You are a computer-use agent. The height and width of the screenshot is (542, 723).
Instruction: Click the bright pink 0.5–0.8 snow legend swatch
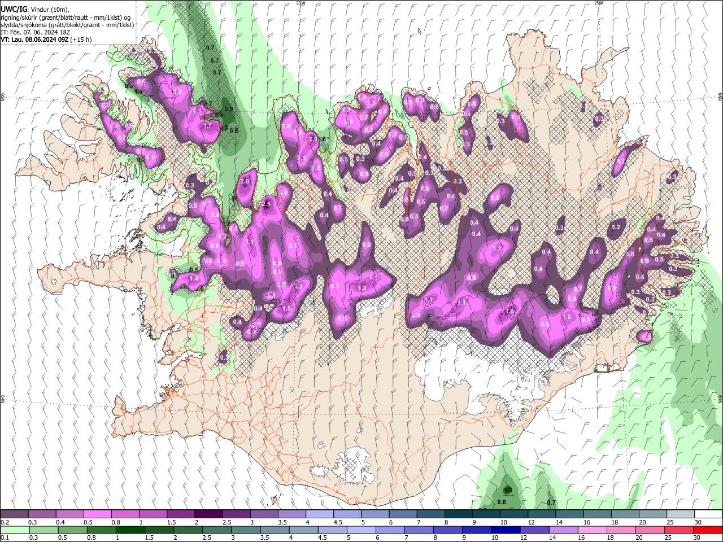[x=97, y=514]
